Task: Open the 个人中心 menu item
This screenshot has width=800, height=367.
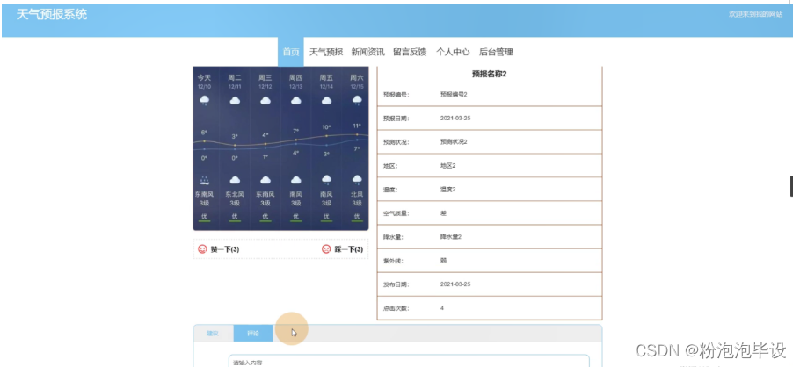Action: [x=453, y=52]
